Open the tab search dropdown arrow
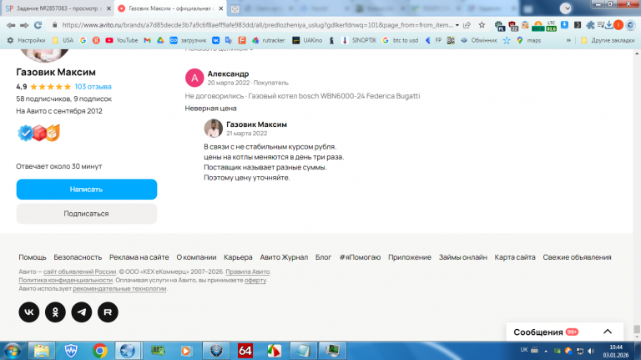 tap(566, 8)
